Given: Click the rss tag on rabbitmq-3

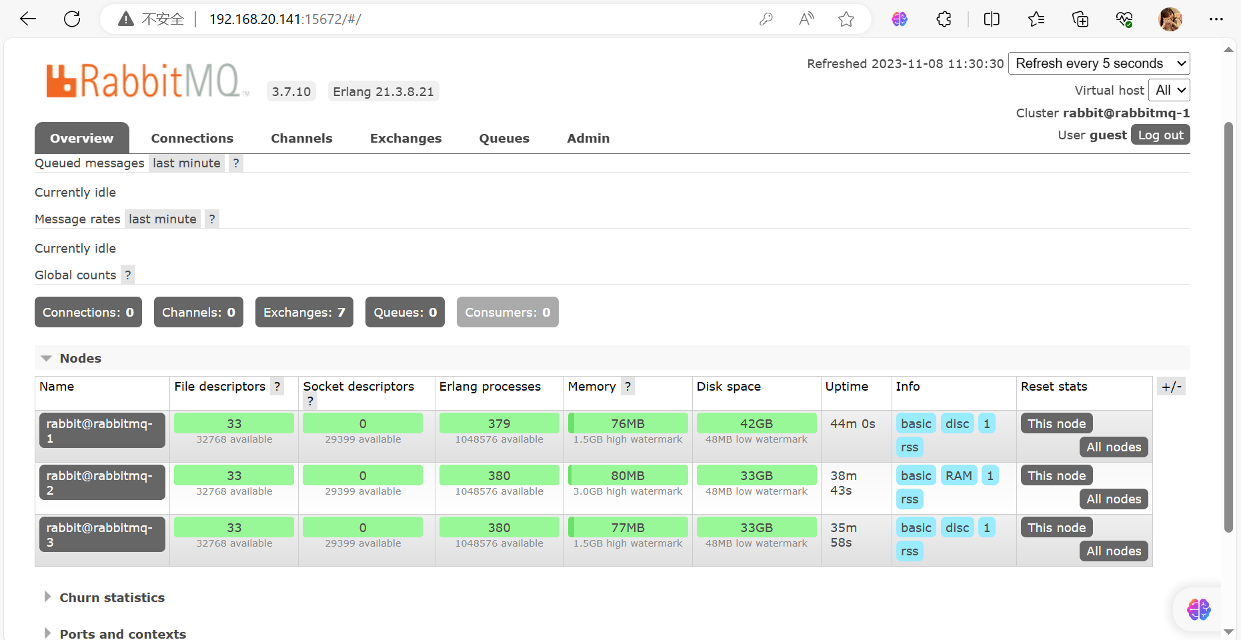Looking at the screenshot, I should (x=910, y=551).
